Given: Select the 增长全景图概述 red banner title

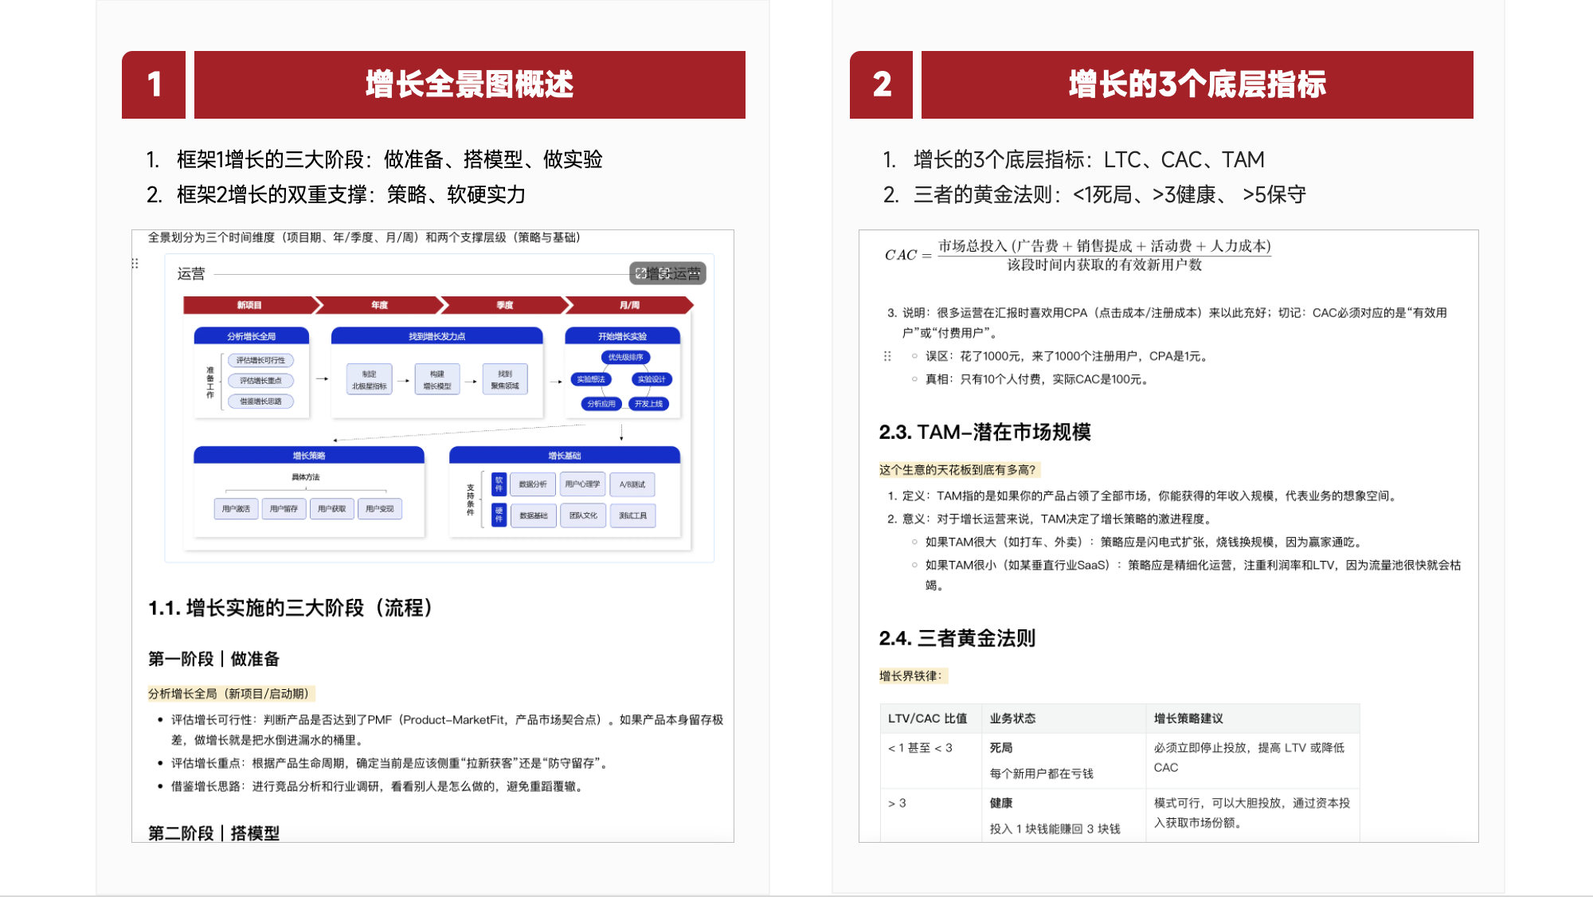Looking at the screenshot, I should point(469,84).
